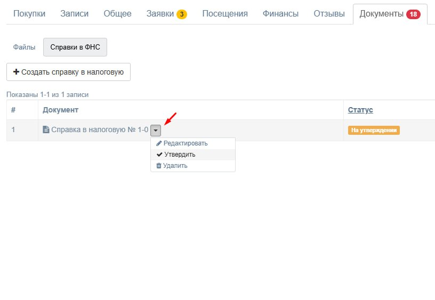
Task: Open the Посещения tab
Action: click(225, 14)
